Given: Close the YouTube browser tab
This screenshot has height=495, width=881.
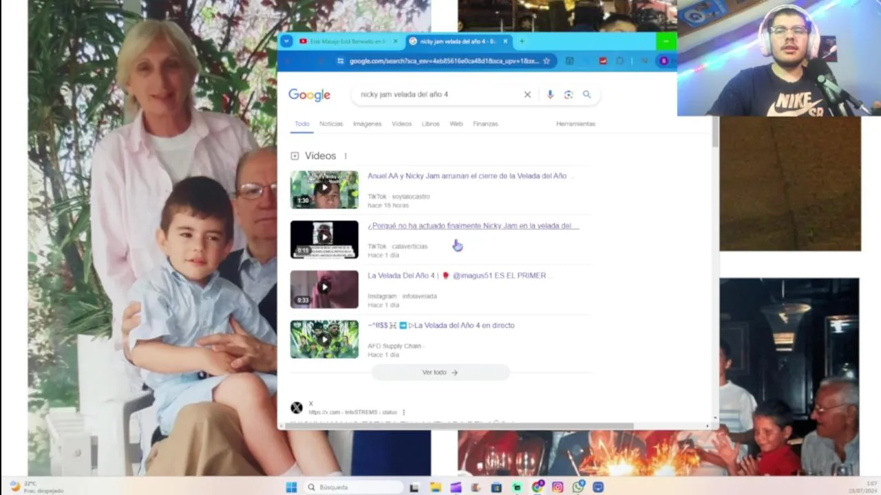Looking at the screenshot, I should coord(395,41).
